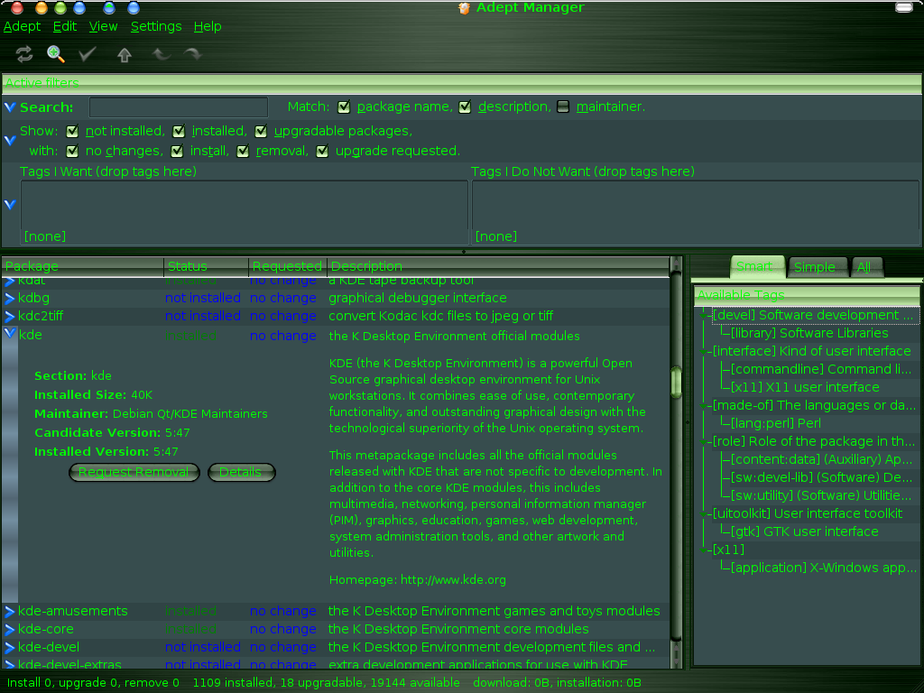Screen dimensions: 924x693
Task: Expand the kde-devel package row
Action: [9, 648]
